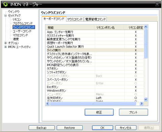The width and height of the screenshot is (162, 132).
Task: Click the Restore button
Action: [70, 128]
